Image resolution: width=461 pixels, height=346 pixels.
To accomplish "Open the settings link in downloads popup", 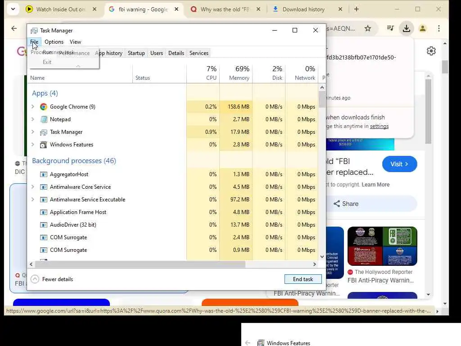I will pyautogui.click(x=379, y=126).
